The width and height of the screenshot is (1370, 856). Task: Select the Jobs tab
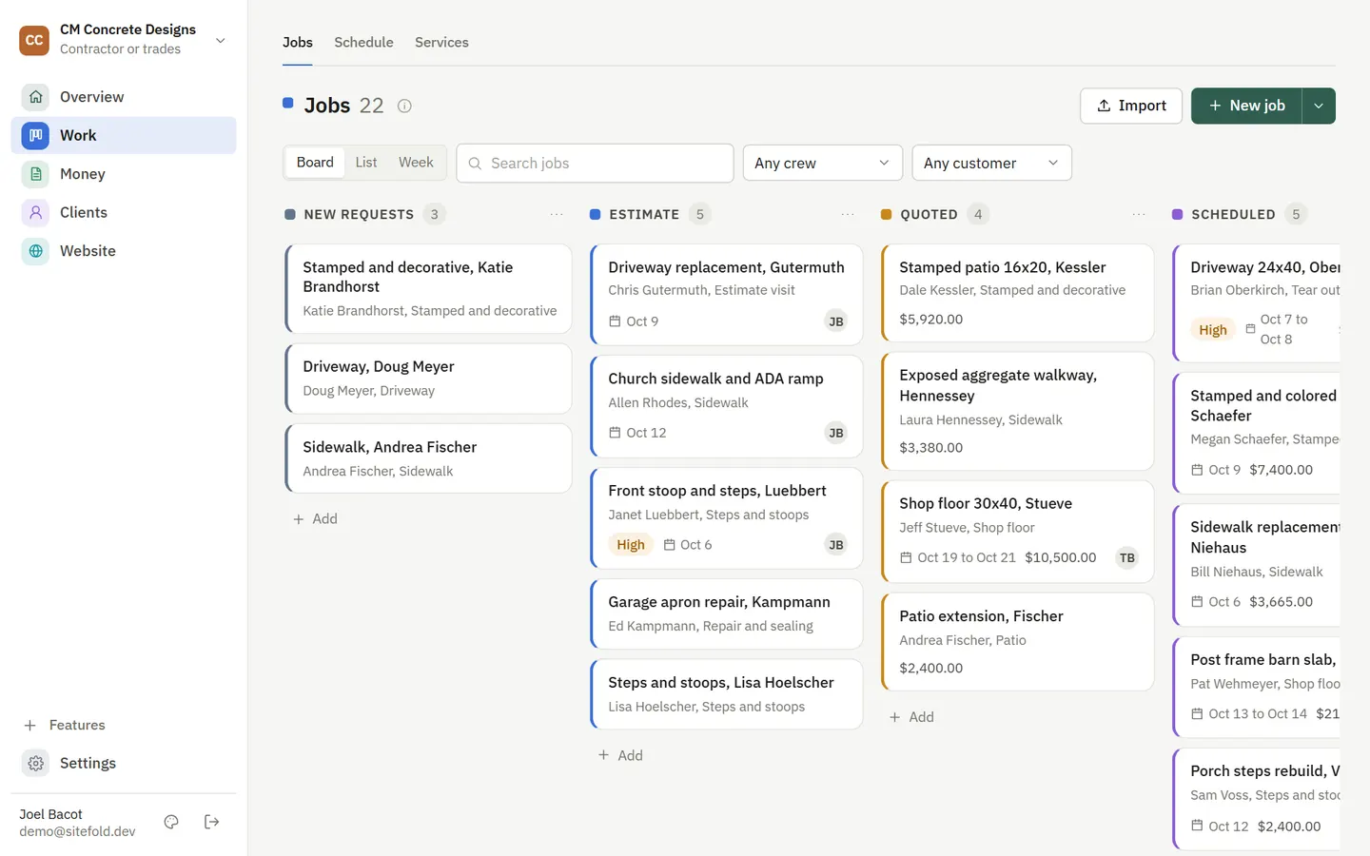(298, 43)
